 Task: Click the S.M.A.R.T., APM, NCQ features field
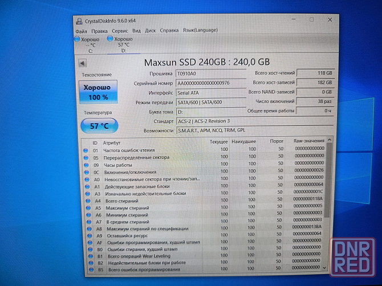[x=255, y=130]
